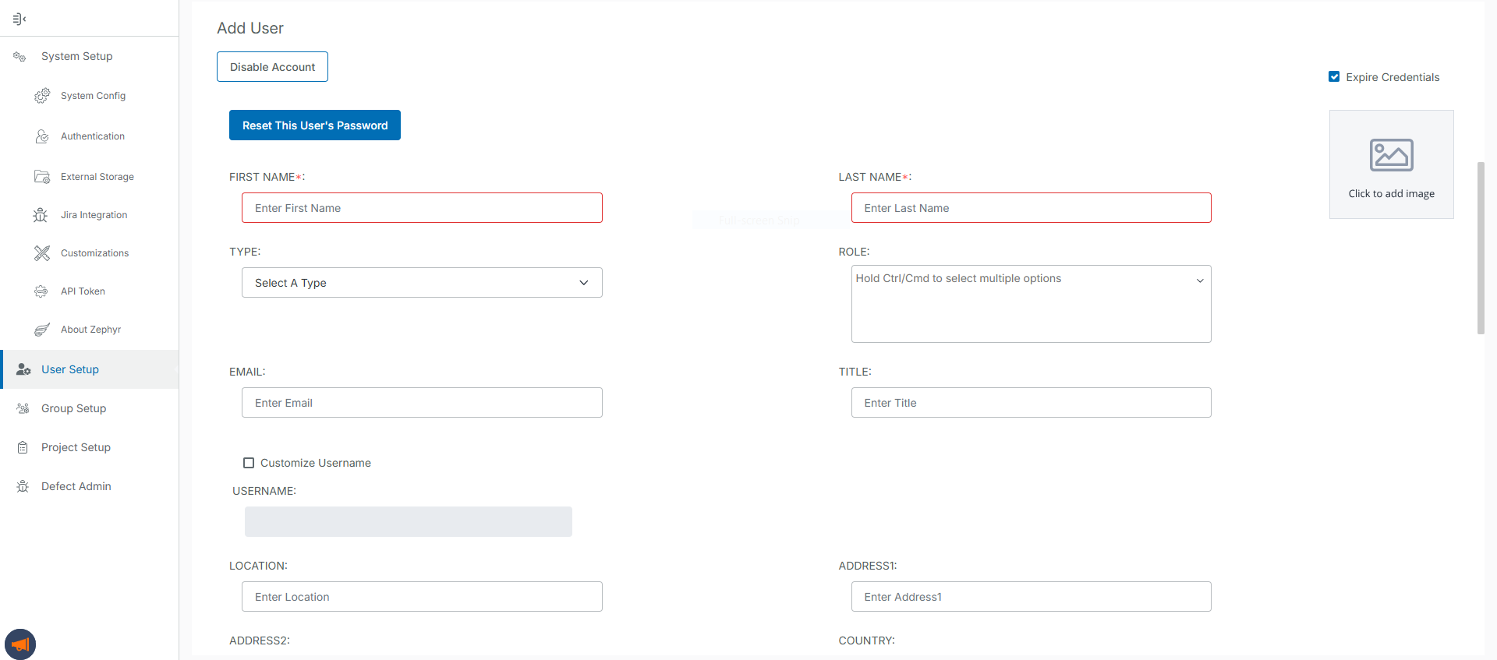Screen dimensions: 1497x660
Task: Collapse the System Setup menu section
Action: point(76,56)
